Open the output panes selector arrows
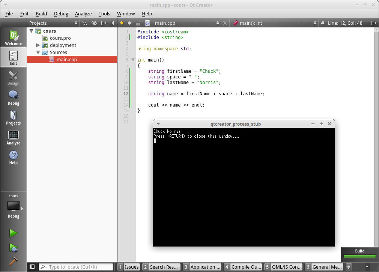Image resolution: width=379 pixels, height=272 pixels. (349, 267)
